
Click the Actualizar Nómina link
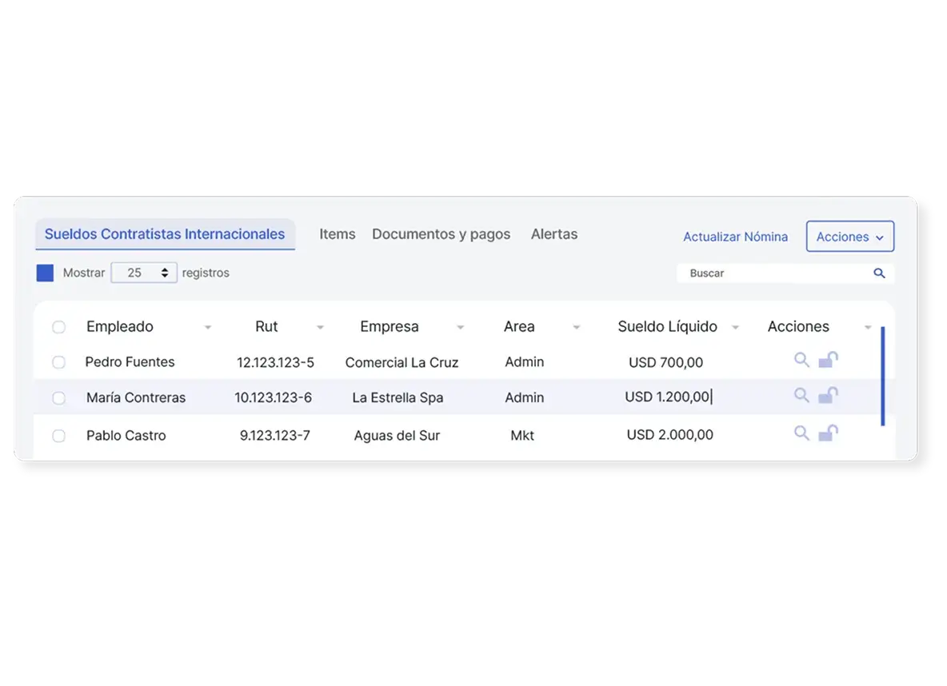point(735,237)
